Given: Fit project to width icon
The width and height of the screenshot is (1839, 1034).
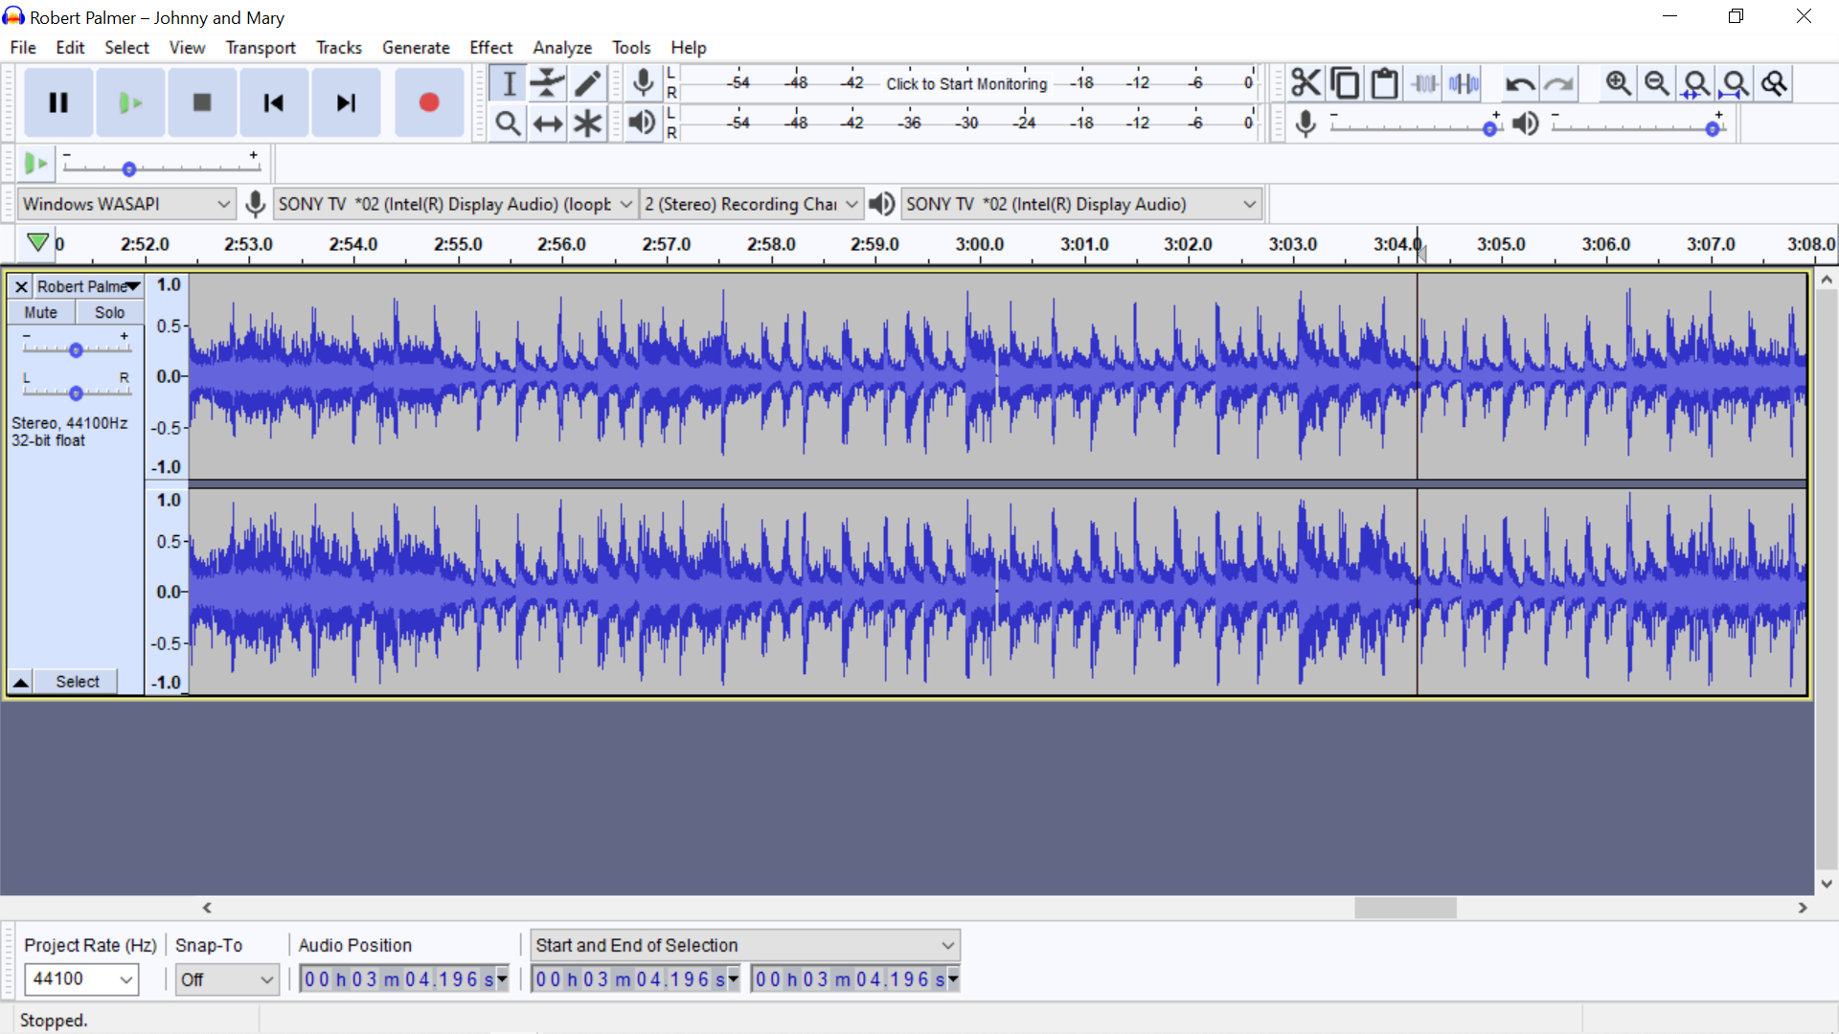Looking at the screenshot, I should pos(1736,83).
